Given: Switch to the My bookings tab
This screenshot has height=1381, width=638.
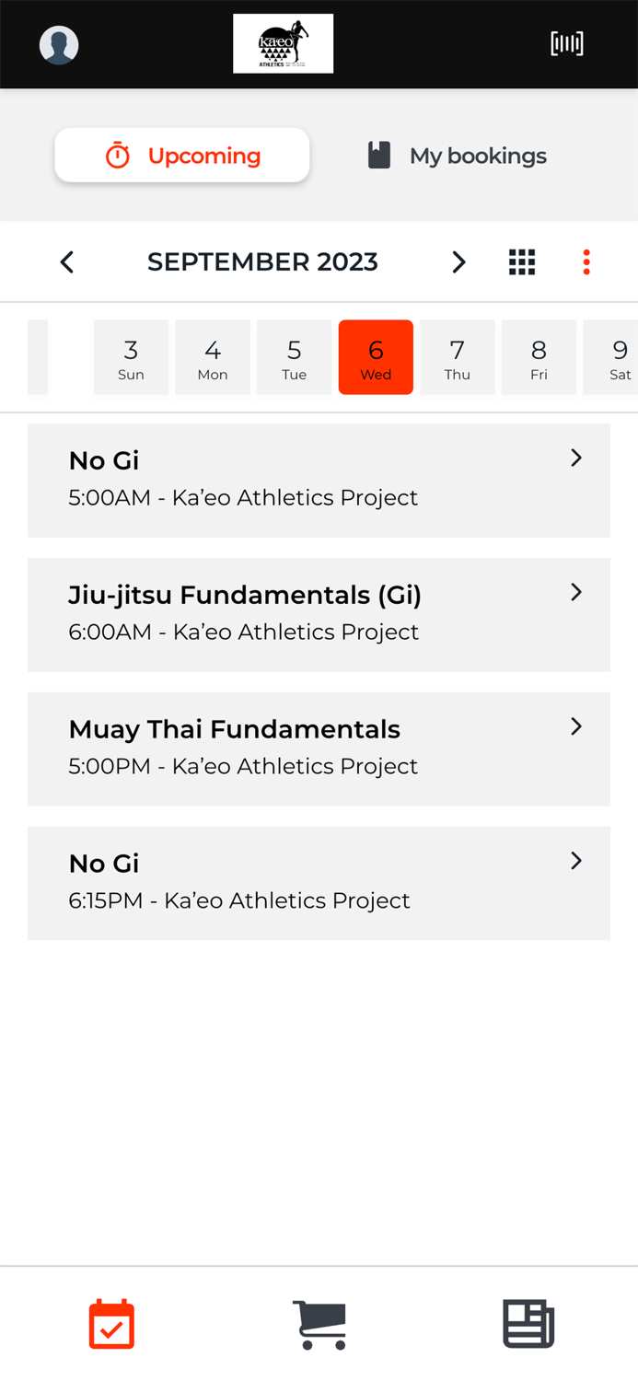Looking at the screenshot, I should point(455,156).
